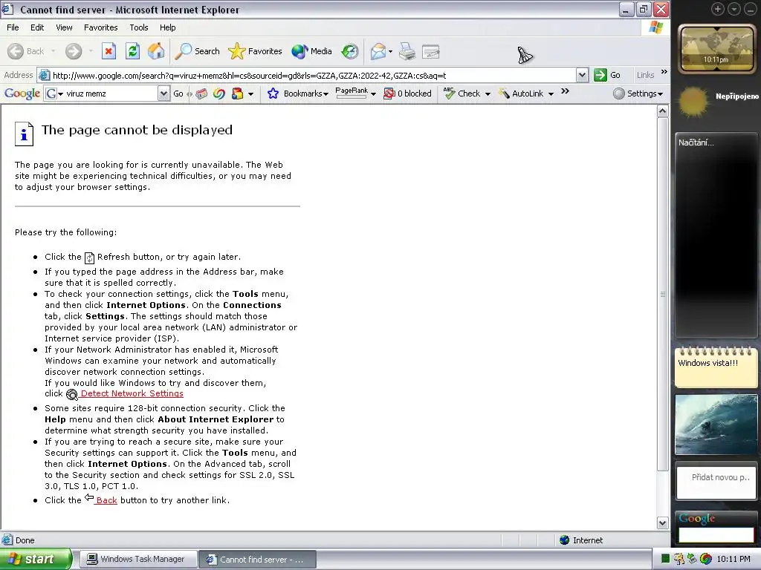Click the green Go button beside Address
The image size is (761, 570).
[607, 75]
